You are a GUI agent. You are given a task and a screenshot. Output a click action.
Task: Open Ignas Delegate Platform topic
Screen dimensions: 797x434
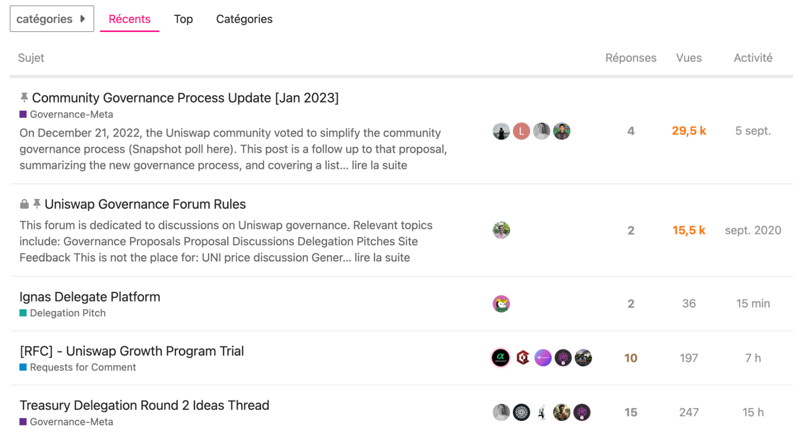coord(90,297)
